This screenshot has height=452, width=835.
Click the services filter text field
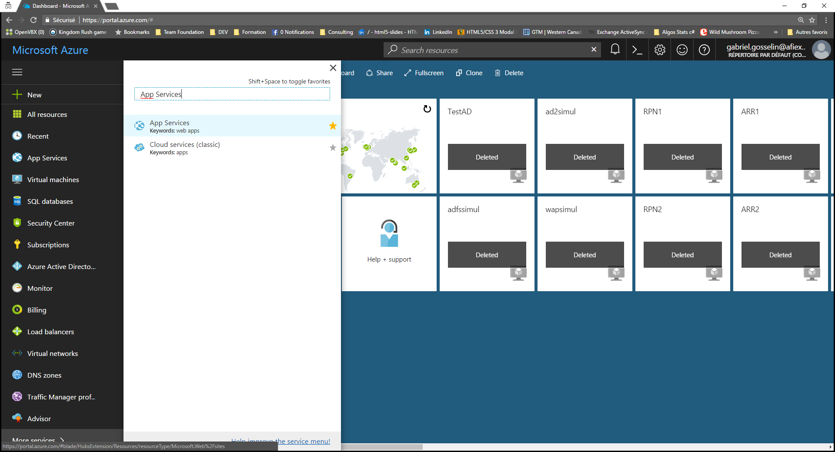click(x=232, y=94)
